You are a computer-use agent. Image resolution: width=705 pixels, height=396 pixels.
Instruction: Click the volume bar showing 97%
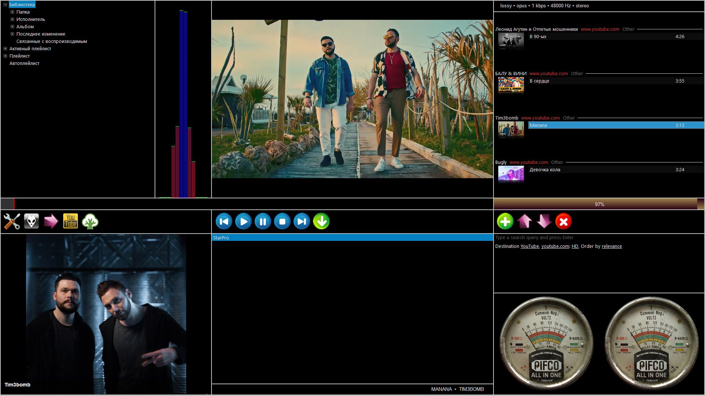tap(599, 204)
